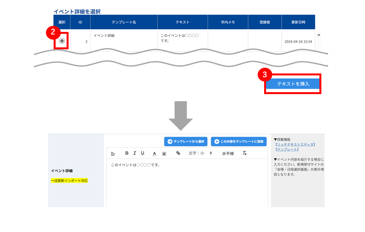Sort by テンプレート名 column header
This screenshot has height=232, width=365.
pos(124,22)
